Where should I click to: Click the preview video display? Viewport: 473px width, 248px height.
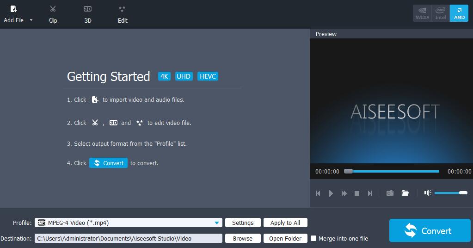[391, 101]
